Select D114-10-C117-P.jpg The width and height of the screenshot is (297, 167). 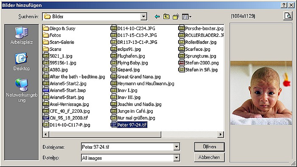click(x=67, y=125)
